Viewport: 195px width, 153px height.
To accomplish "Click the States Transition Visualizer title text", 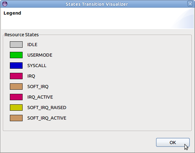I will (97, 4).
